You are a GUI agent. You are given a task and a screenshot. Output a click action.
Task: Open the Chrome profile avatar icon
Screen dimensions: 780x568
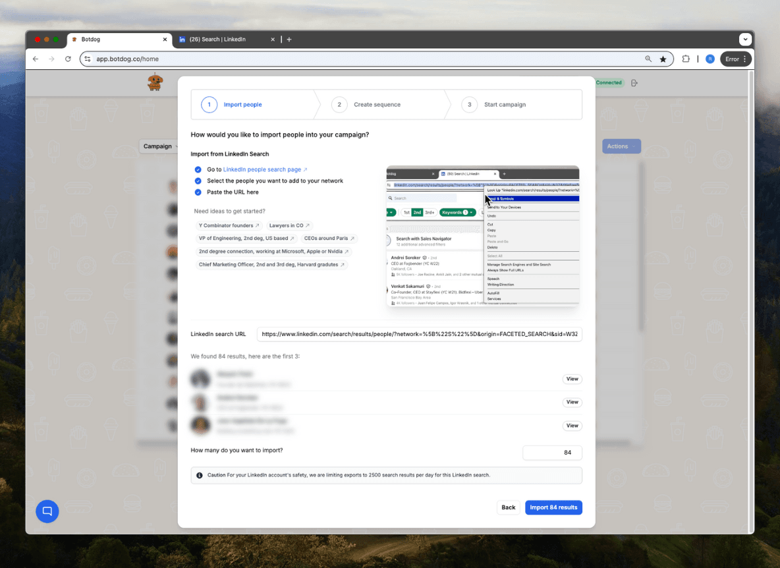pyautogui.click(x=710, y=59)
